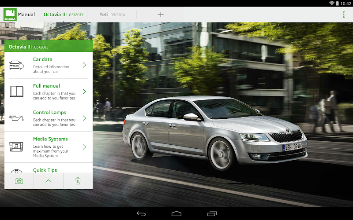Tap the Full manual book icon
Image resolution: width=353 pixels, height=220 pixels.
coord(16,92)
